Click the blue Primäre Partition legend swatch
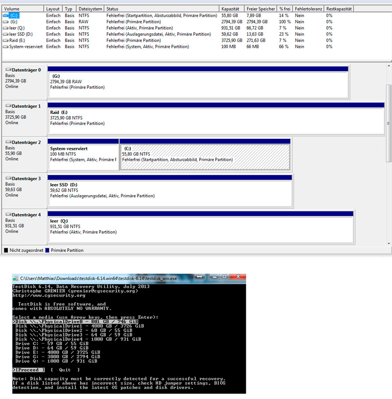Screen dimensions: 392x399 point(47,250)
